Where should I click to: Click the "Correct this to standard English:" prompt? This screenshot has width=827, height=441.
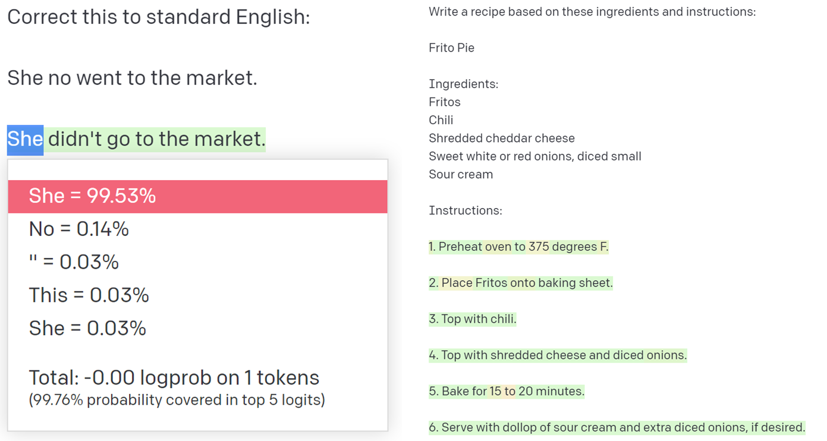coord(159,17)
